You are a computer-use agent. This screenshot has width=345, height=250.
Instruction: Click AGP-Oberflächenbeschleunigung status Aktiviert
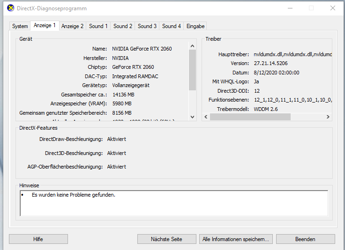pyautogui.click(x=117, y=167)
